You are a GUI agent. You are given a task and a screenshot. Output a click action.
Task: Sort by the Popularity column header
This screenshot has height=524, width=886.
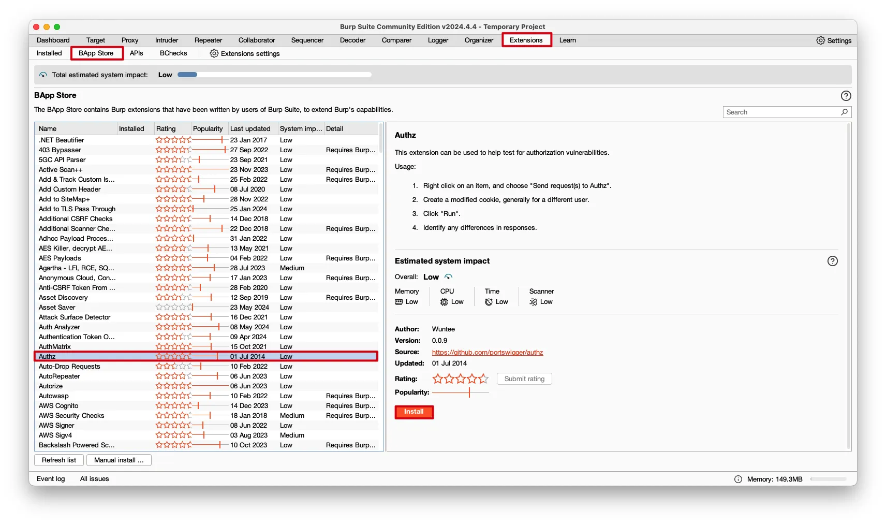[x=209, y=129]
